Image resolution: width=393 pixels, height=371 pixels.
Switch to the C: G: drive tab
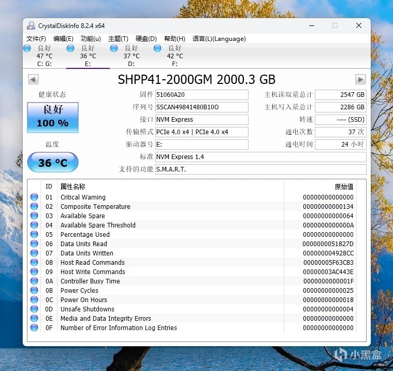coord(45,55)
